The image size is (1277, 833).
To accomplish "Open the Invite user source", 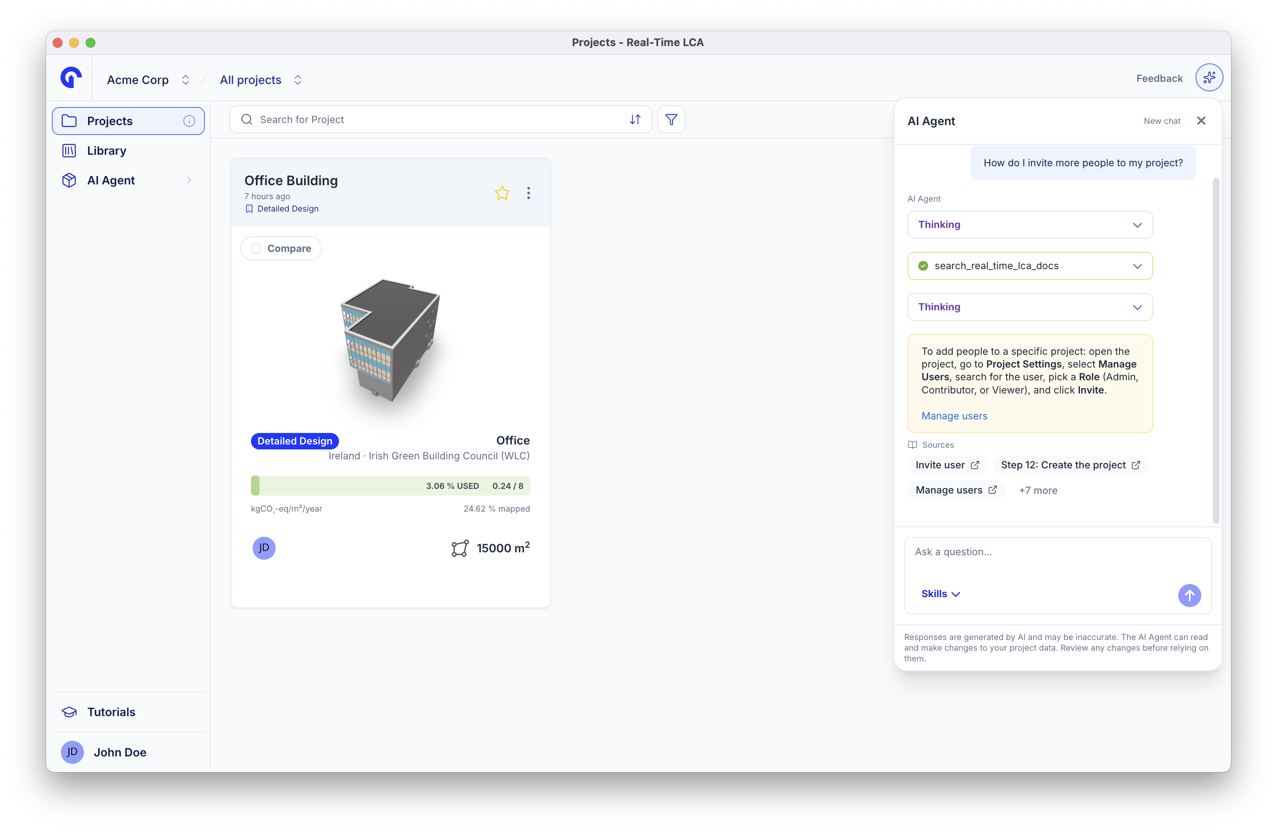I will 947,465.
